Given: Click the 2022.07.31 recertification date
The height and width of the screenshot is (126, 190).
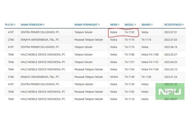Looking at the screenshot, I should (171, 32).
